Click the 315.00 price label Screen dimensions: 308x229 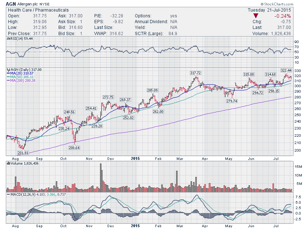[249, 74]
